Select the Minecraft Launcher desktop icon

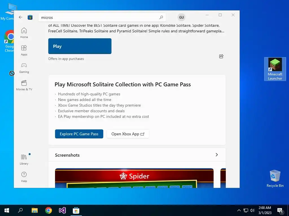(x=275, y=69)
